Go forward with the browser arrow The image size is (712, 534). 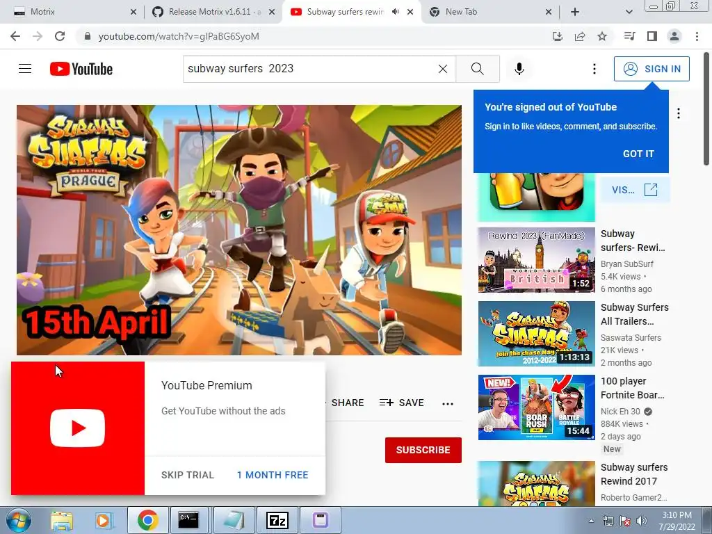tap(38, 36)
